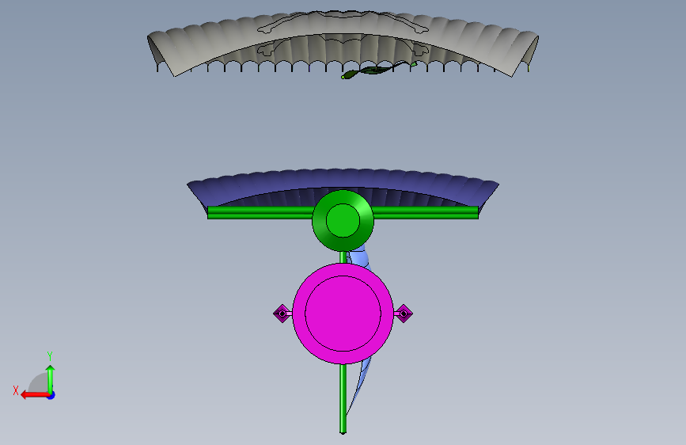Select the green circular hub part
The height and width of the screenshot is (445, 686).
coord(343,220)
